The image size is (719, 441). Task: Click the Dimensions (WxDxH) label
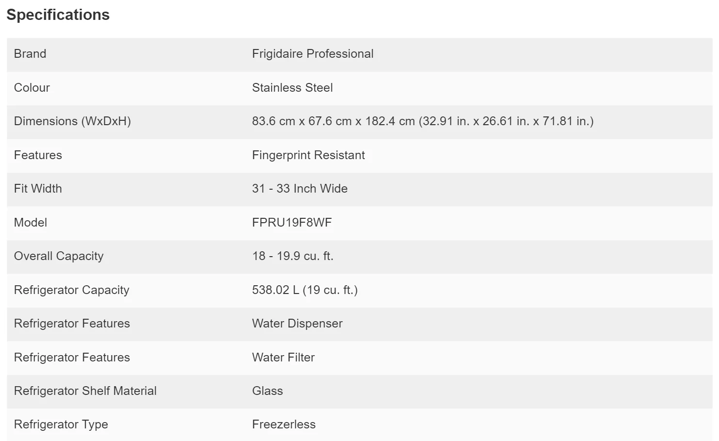[72, 121]
